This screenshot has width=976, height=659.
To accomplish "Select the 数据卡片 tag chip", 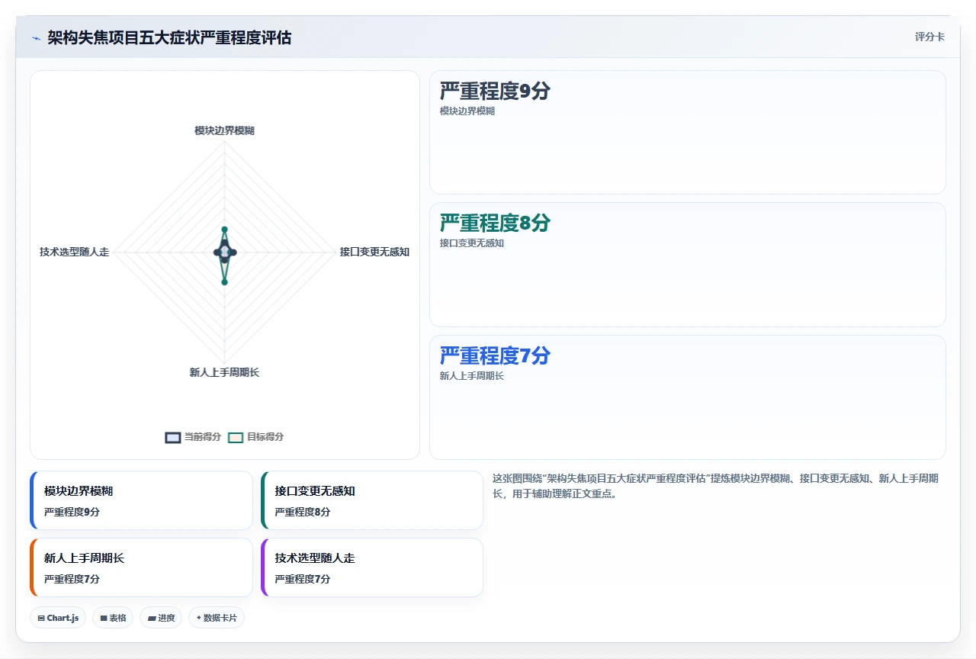I will click(217, 618).
